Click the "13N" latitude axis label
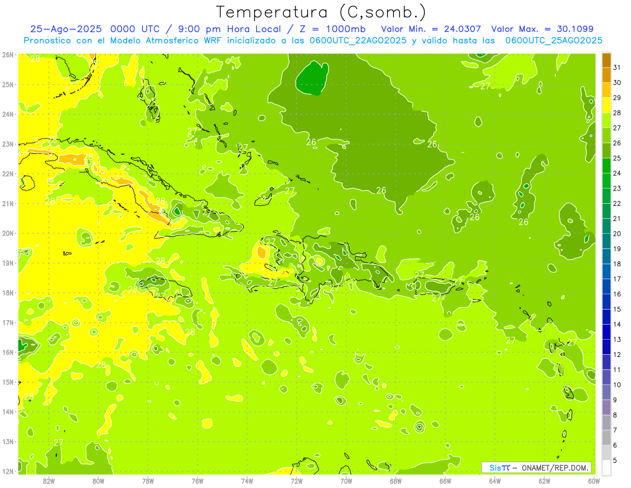 point(8,442)
